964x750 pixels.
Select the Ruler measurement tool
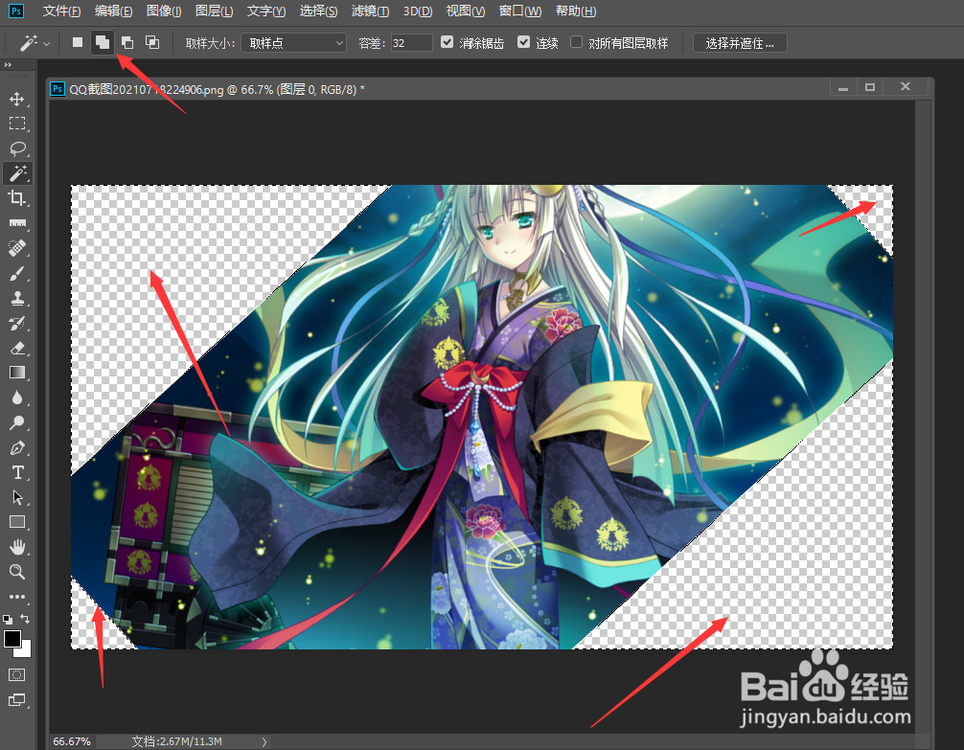point(17,223)
